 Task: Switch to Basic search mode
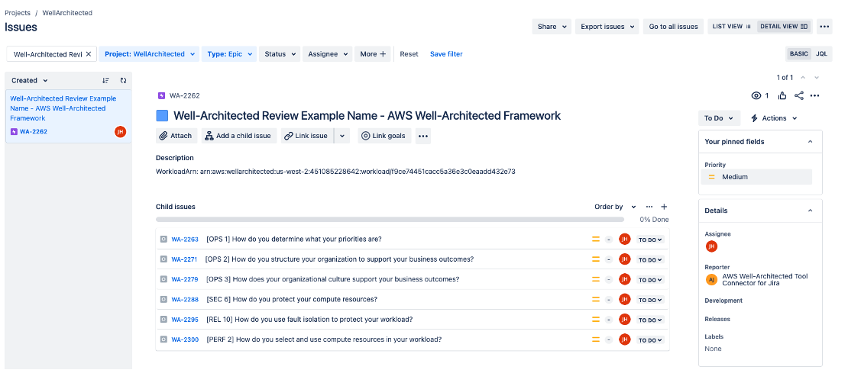799,54
